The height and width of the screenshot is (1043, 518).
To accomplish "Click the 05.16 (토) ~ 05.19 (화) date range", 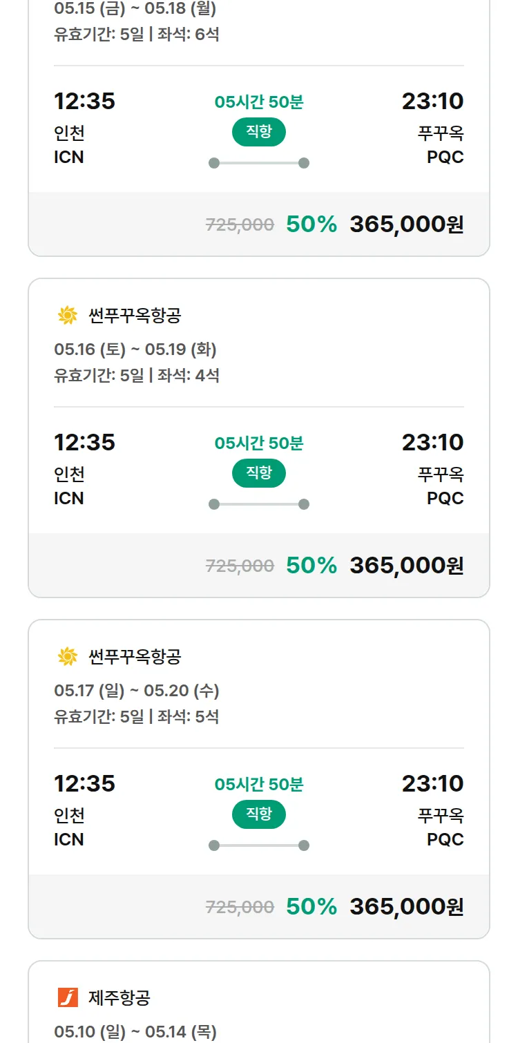I will click(135, 350).
